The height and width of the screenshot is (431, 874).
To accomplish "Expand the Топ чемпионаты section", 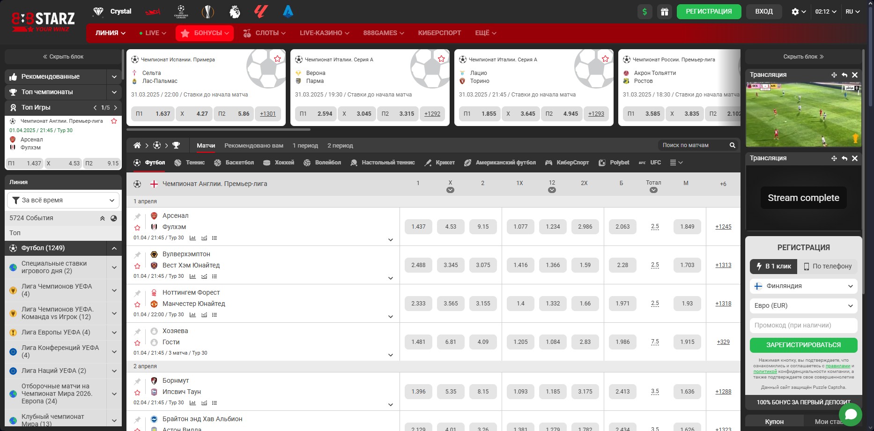I will tap(114, 92).
